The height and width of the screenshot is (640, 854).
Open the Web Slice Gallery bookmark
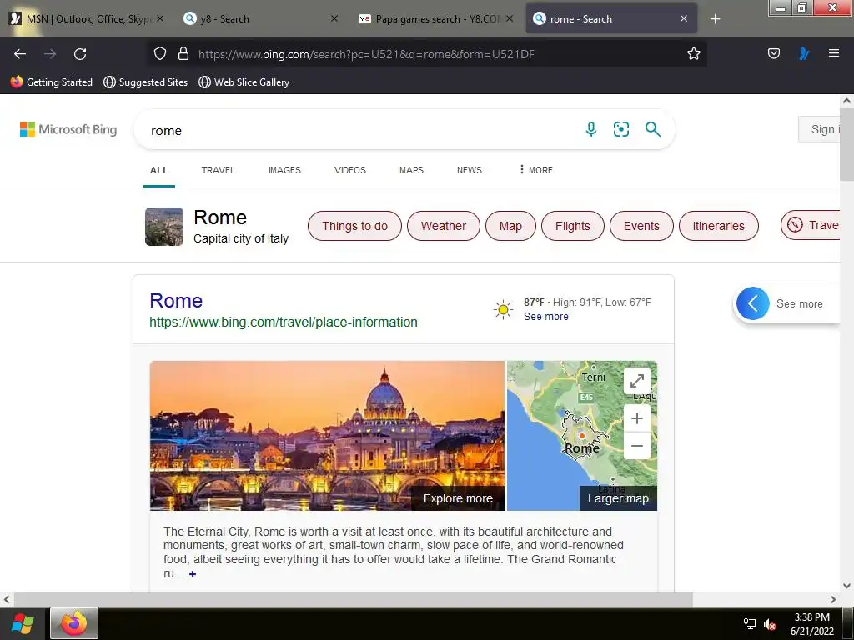(x=244, y=82)
